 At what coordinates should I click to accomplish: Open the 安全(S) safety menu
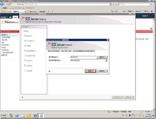click(139, 11)
